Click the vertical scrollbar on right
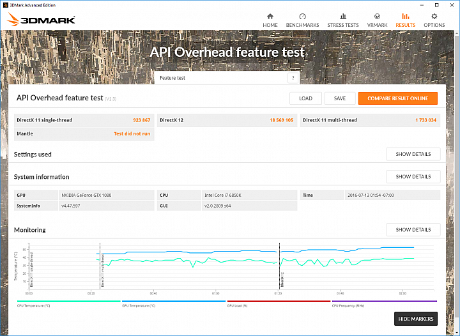The image size is (460, 336). point(457,176)
